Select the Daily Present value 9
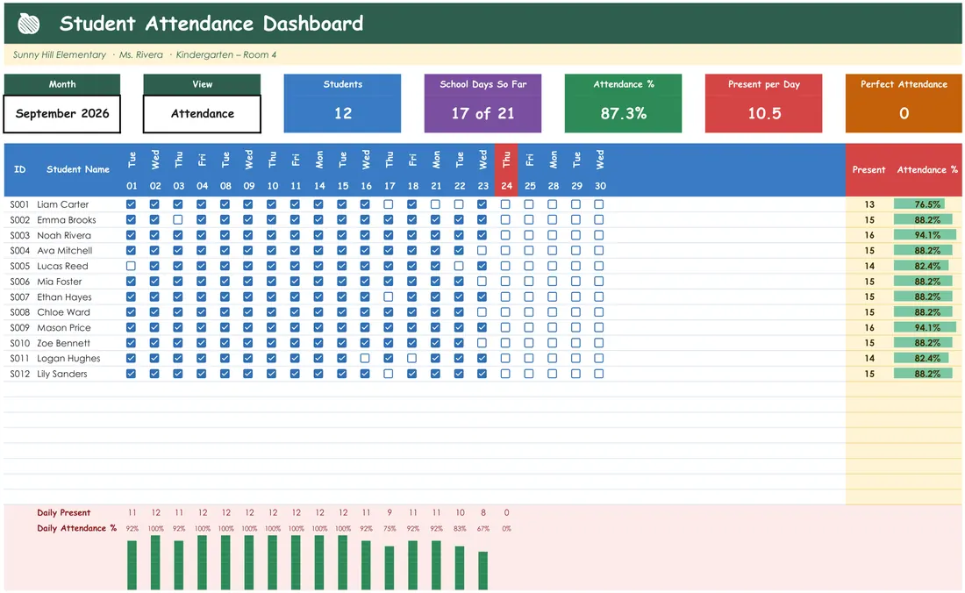Image resolution: width=965 pixels, height=593 pixels. point(389,512)
